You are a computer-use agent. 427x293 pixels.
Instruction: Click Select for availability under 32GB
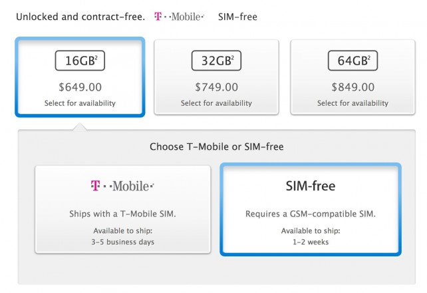217,103
